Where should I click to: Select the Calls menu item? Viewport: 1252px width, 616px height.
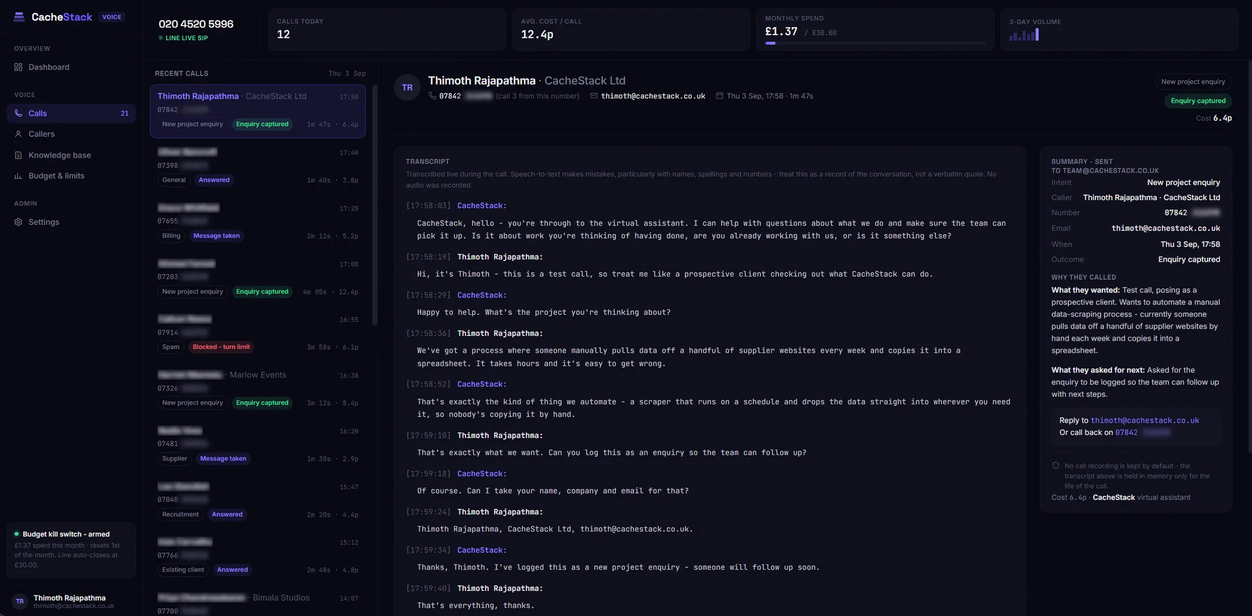(x=71, y=113)
